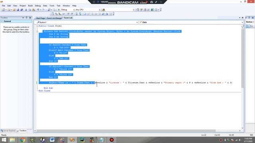The height and width of the screenshot is (143, 255).
Task: Open the Project menu
Action: point(23,6)
